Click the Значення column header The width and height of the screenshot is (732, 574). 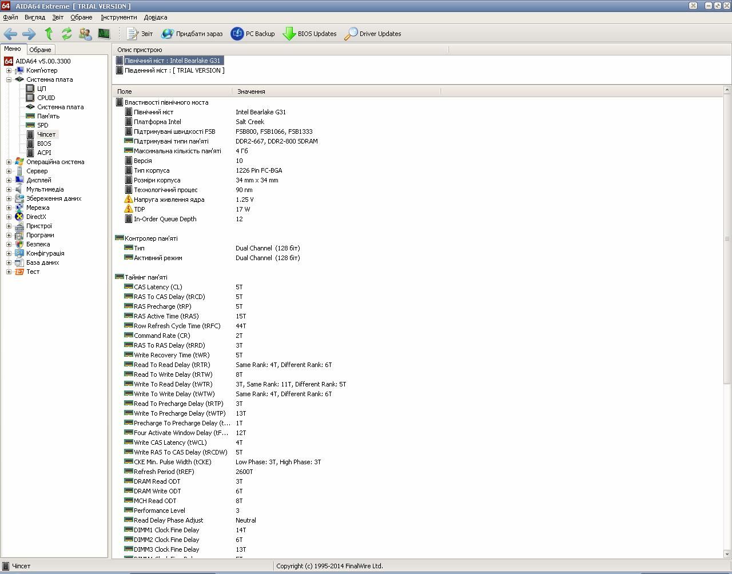coord(336,91)
